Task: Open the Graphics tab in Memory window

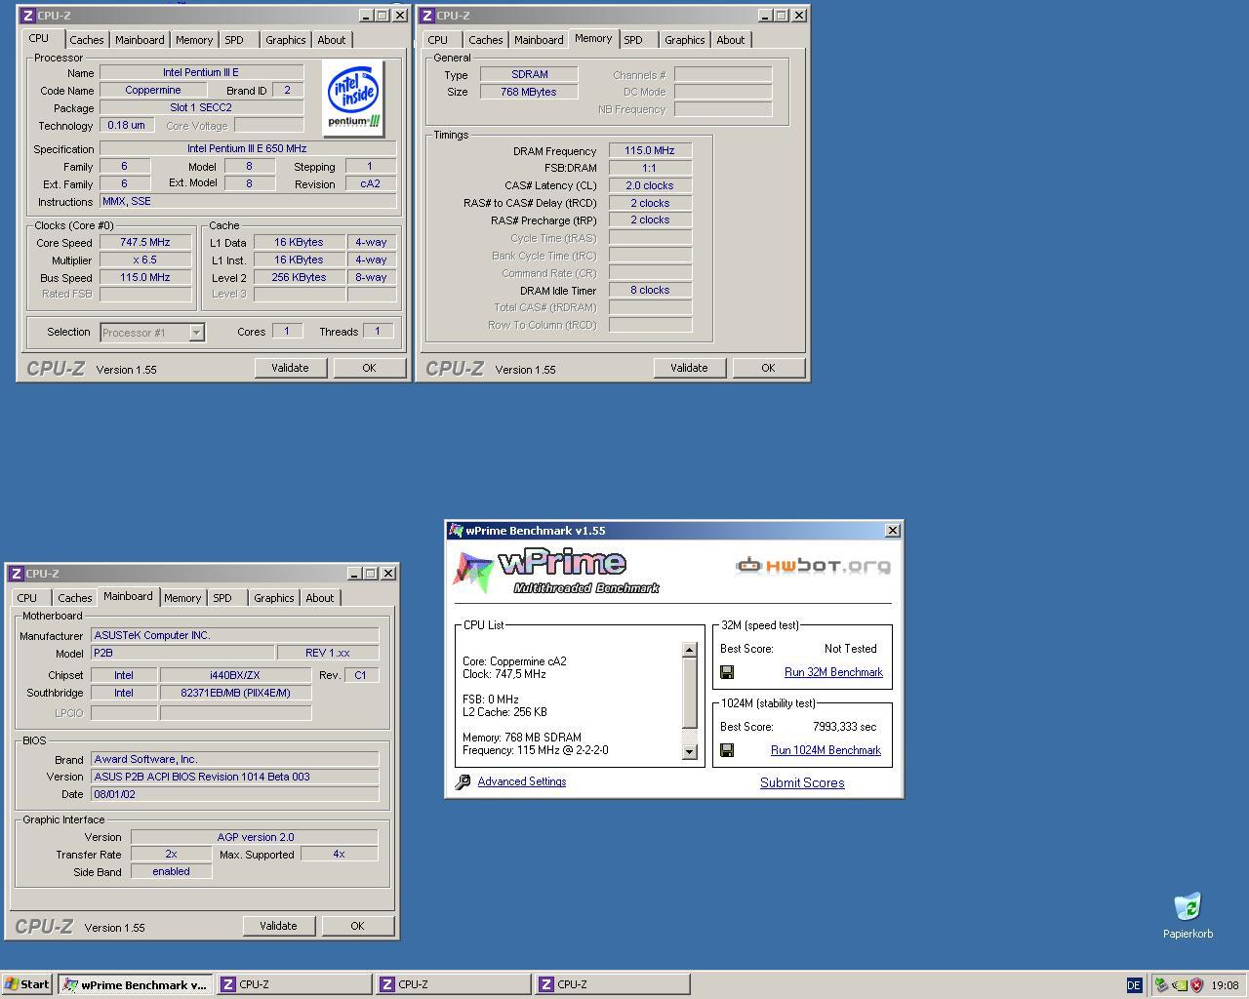Action: pyautogui.click(x=684, y=40)
